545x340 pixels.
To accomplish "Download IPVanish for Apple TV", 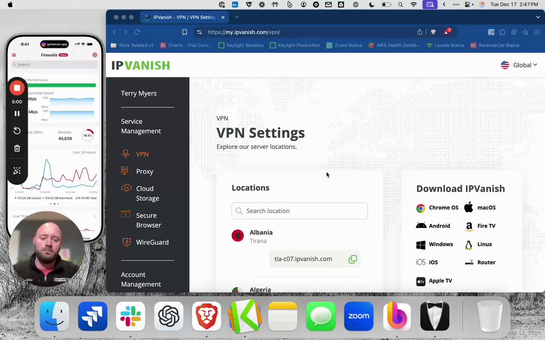I will click(x=434, y=280).
